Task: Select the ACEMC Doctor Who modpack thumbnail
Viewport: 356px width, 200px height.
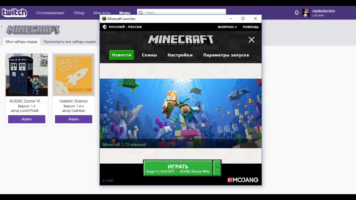Action: pyautogui.click(x=27, y=75)
